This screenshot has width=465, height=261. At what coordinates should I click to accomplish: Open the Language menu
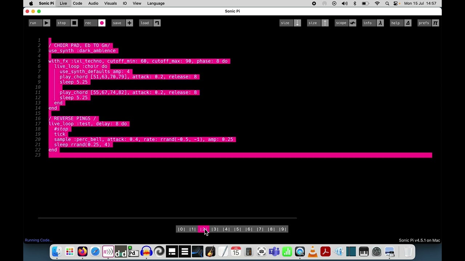point(156,3)
